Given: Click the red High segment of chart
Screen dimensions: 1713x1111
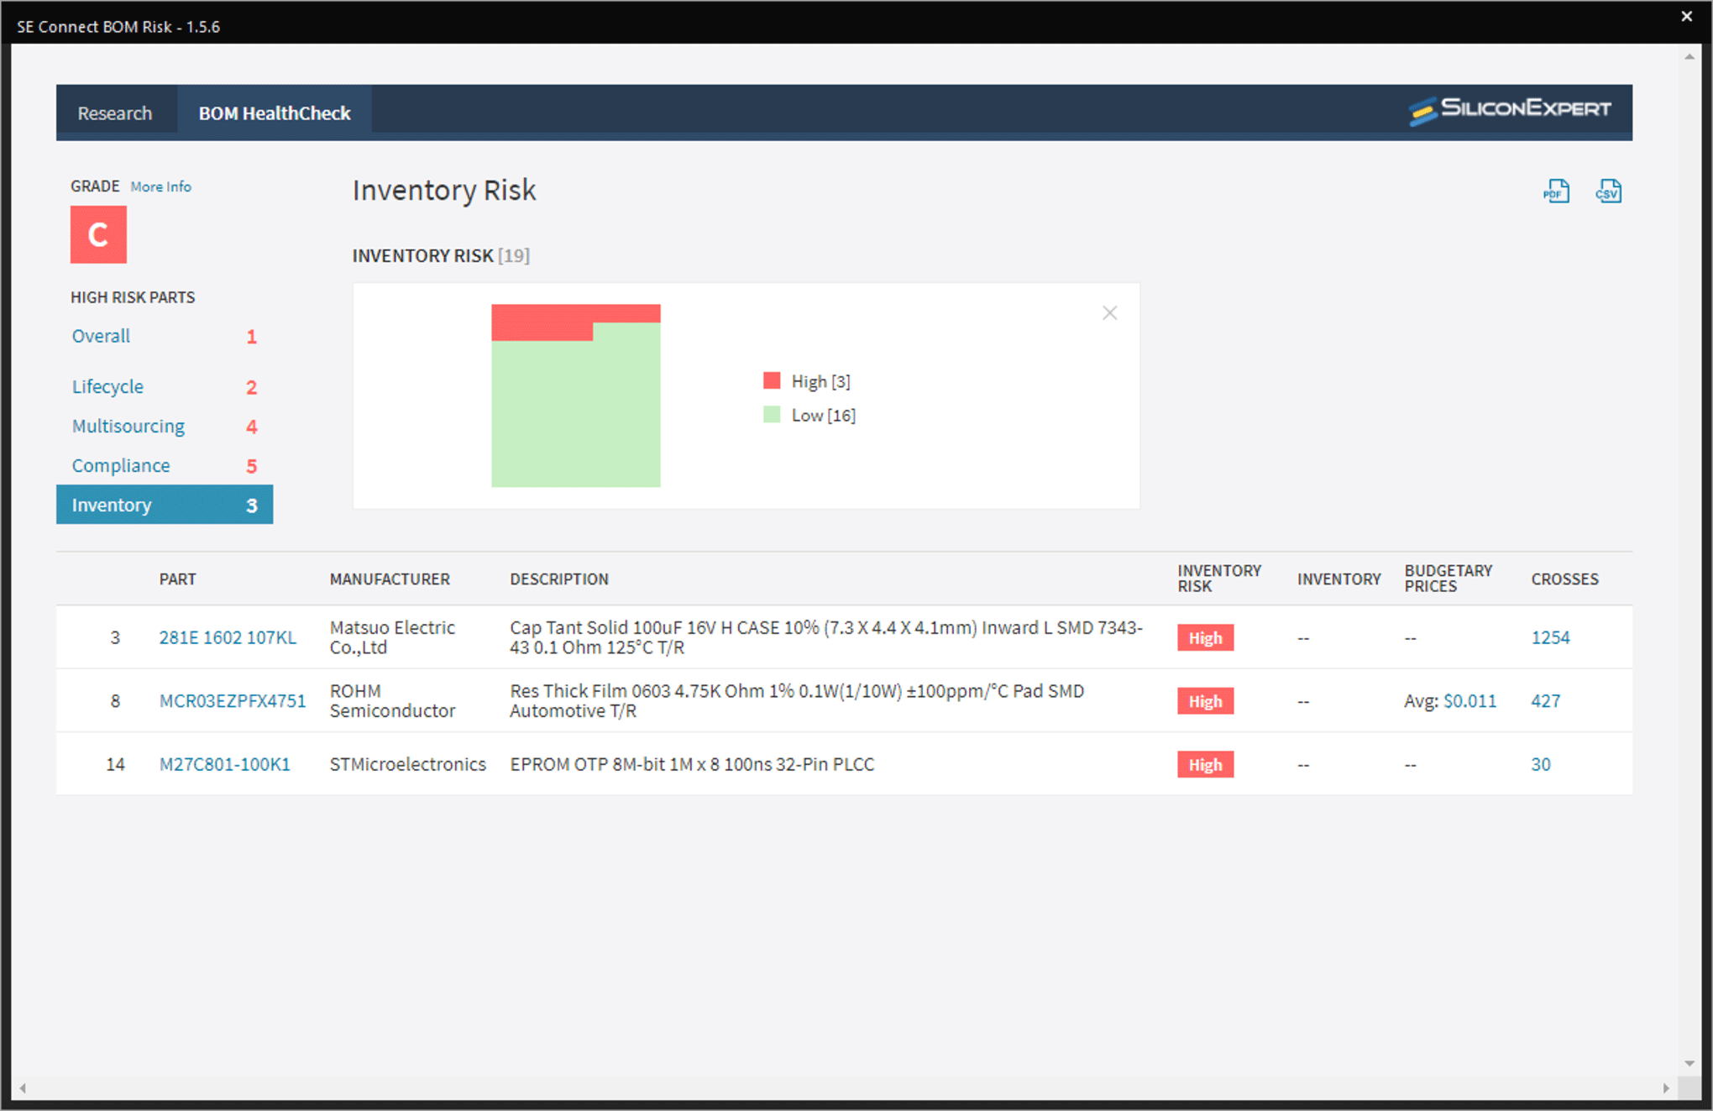Looking at the screenshot, I should point(542,322).
